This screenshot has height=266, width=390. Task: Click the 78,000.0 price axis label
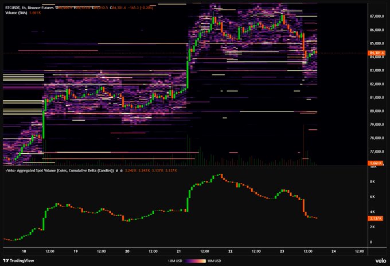(377, 138)
